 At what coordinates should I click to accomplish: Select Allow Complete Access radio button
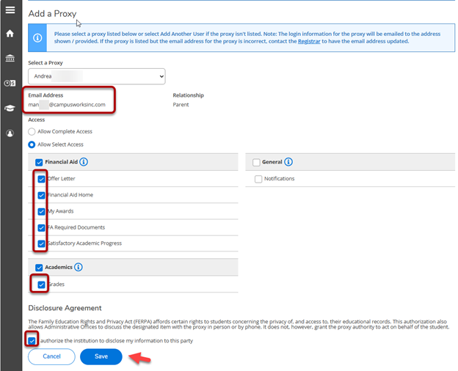pyautogui.click(x=32, y=132)
